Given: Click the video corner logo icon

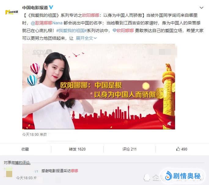Looking at the screenshot, I should [x=169, y=124].
